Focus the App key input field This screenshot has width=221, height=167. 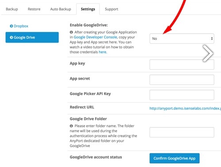coord(182,64)
